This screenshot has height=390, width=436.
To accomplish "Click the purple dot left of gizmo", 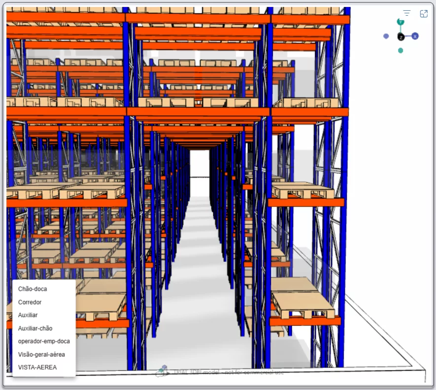I will 386,36.
